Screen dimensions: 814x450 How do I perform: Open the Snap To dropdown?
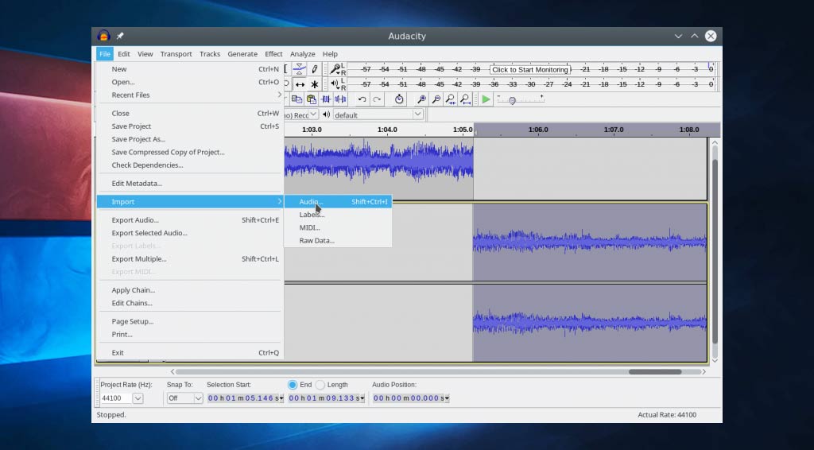click(x=198, y=398)
